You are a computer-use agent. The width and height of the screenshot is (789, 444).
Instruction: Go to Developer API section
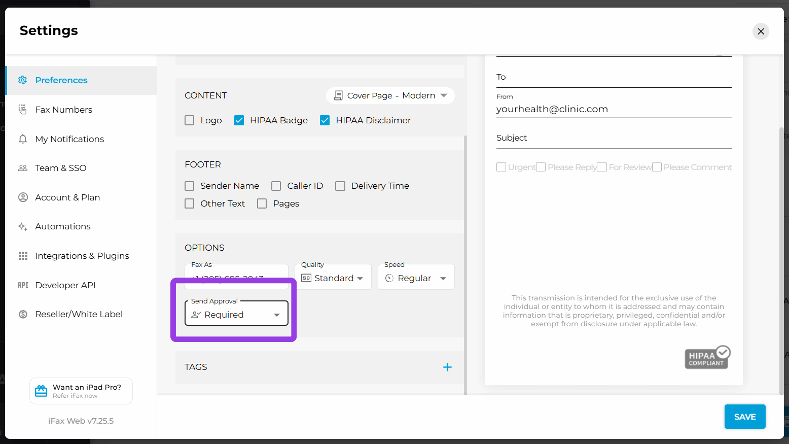point(65,285)
